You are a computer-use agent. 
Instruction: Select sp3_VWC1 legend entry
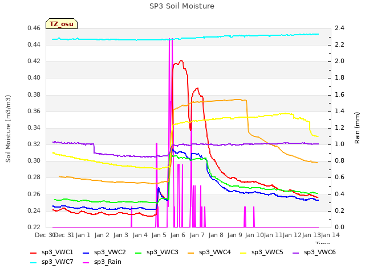tap(52, 253)
